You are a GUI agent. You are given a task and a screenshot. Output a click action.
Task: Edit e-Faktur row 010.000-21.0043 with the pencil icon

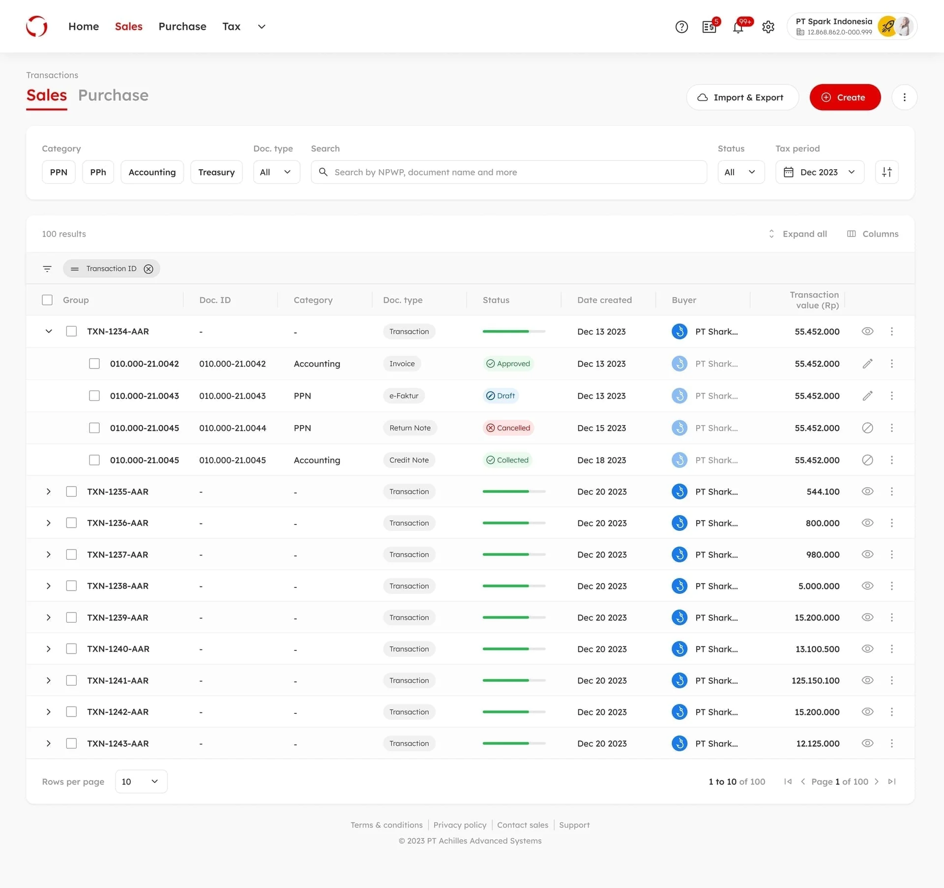(867, 396)
